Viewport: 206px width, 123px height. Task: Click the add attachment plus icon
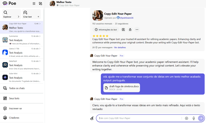click(186, 118)
